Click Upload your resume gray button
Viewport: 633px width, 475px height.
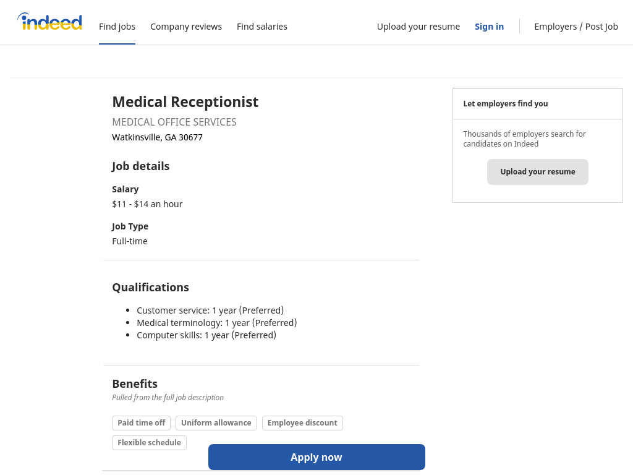(x=537, y=172)
